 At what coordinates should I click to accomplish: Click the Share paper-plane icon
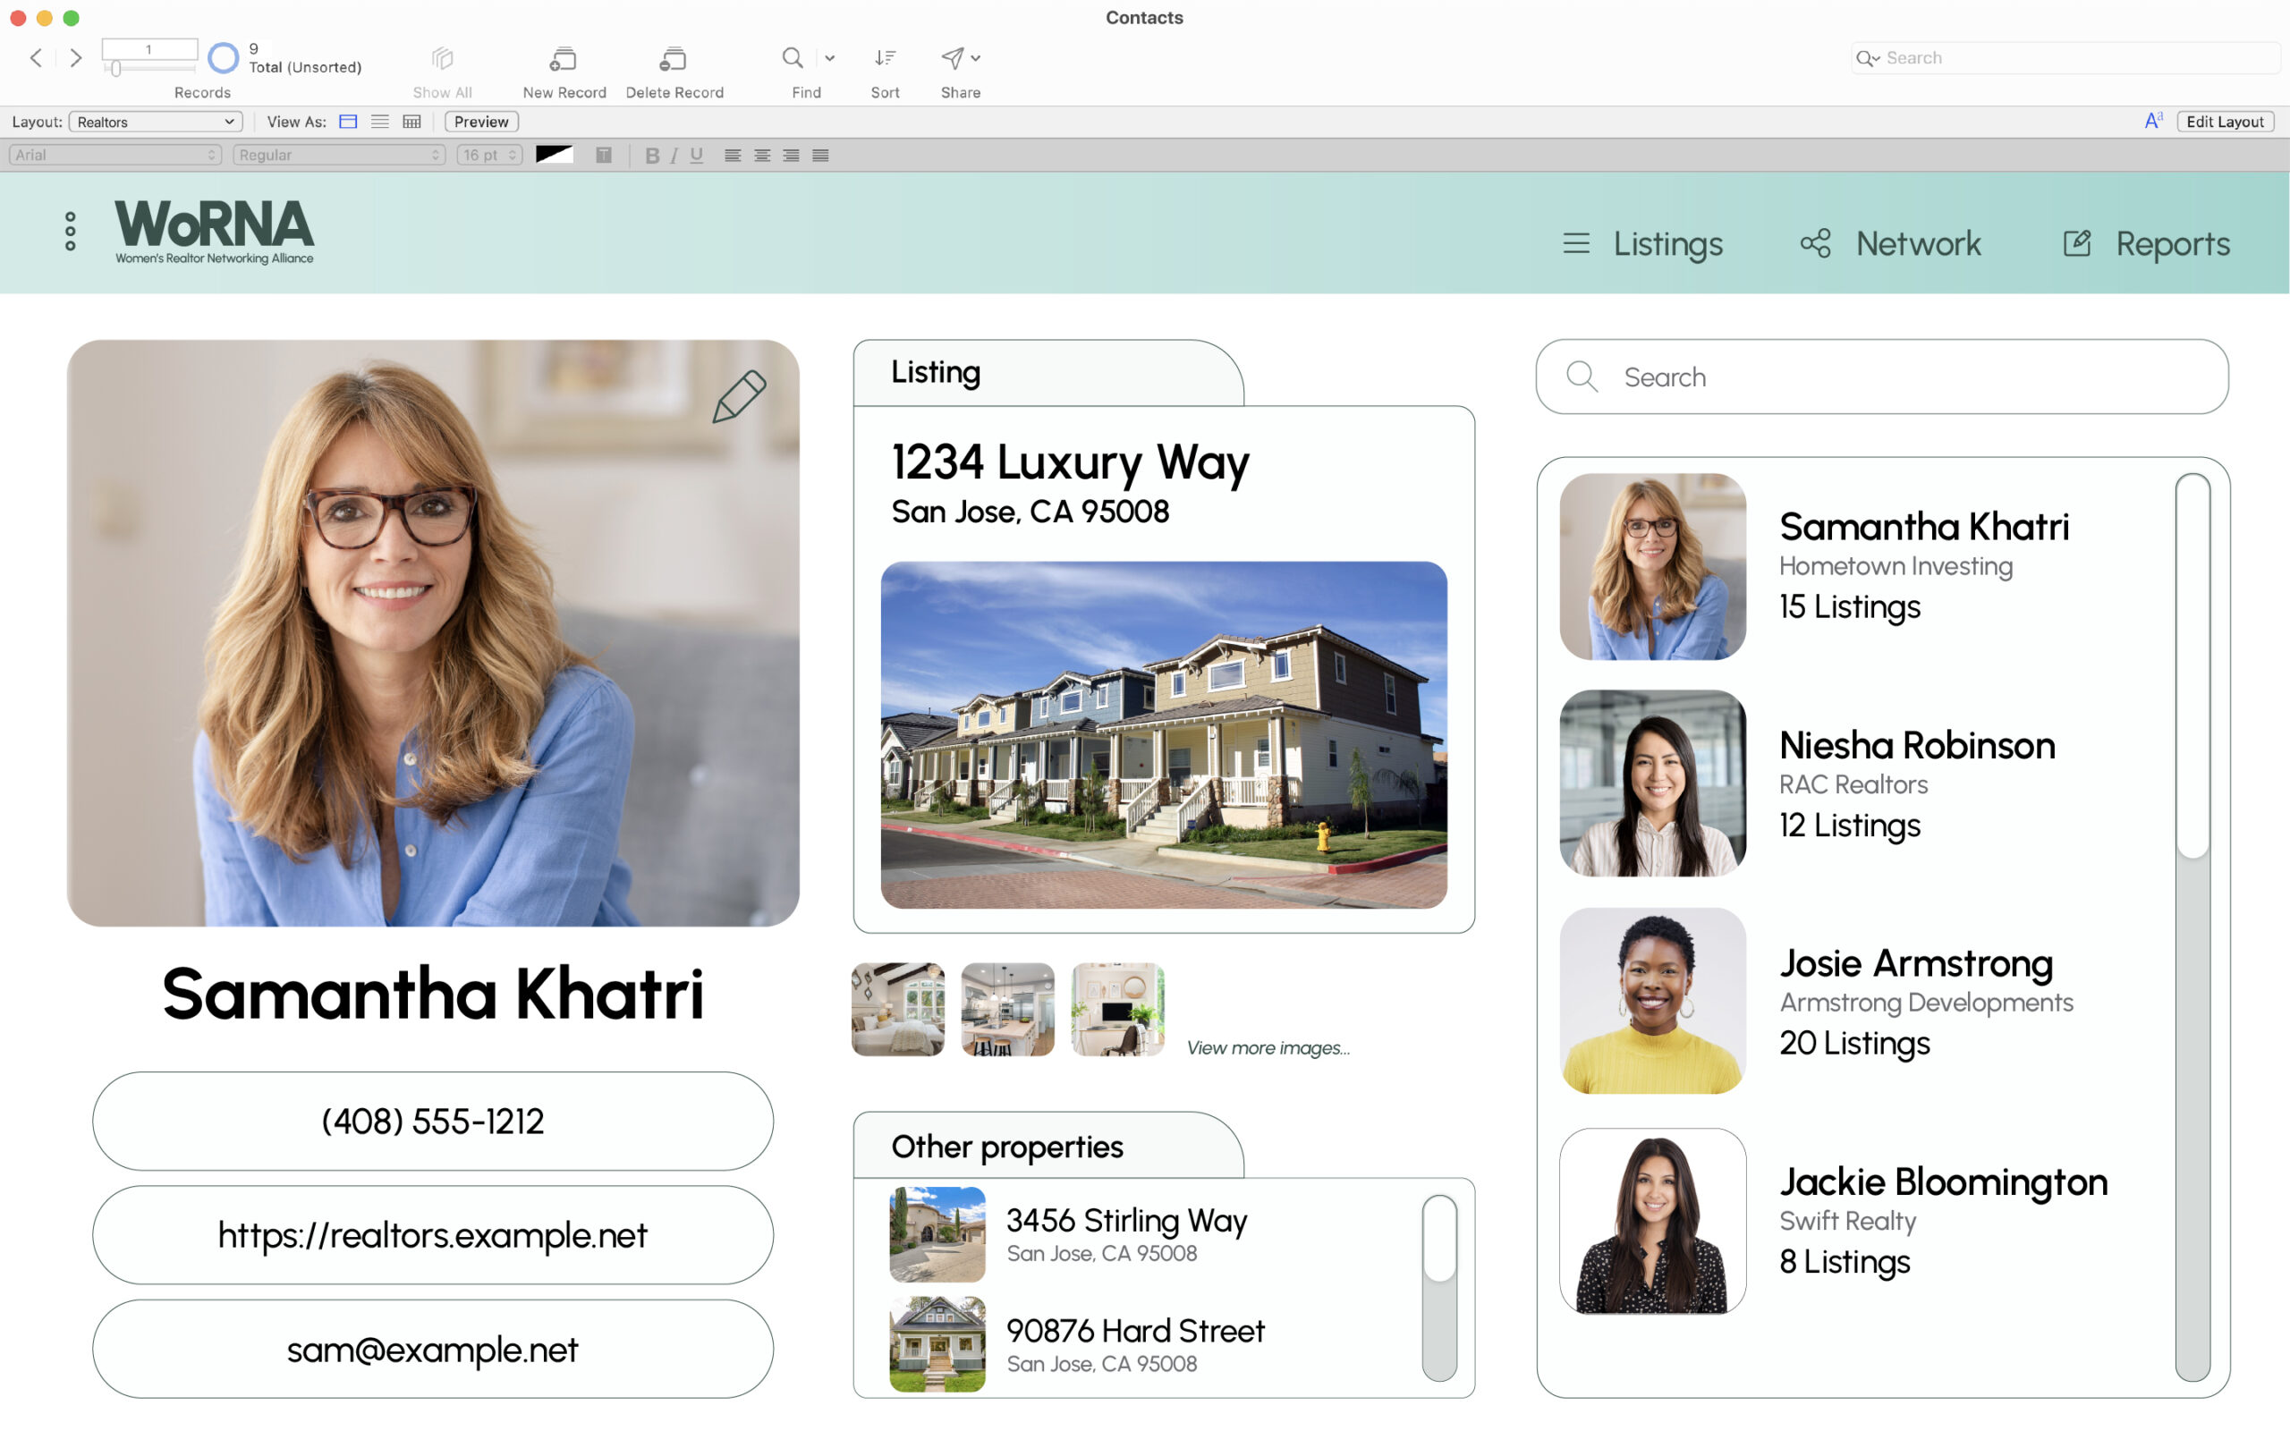click(x=952, y=58)
